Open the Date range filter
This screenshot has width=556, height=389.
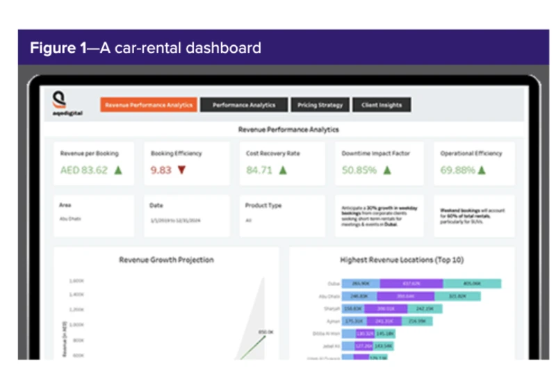(x=187, y=216)
